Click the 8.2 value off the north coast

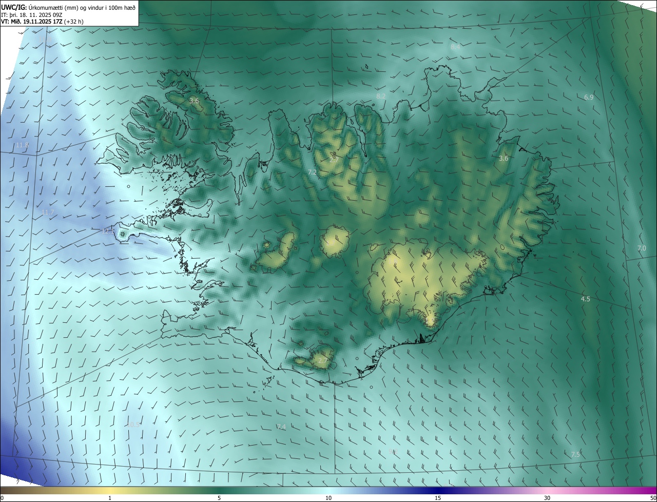[x=381, y=96]
